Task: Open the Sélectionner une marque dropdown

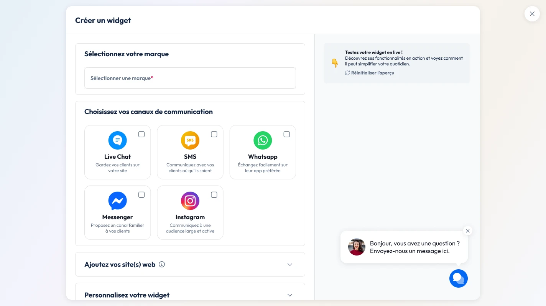Action: pyautogui.click(x=190, y=78)
